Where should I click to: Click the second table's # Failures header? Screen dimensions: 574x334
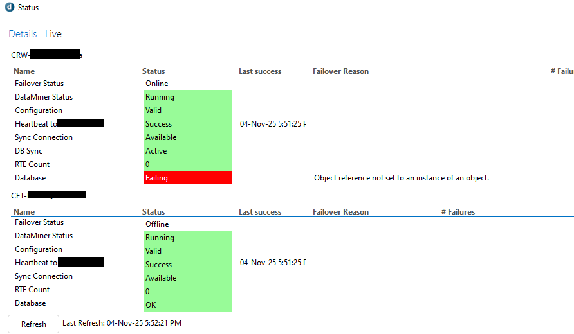458,212
